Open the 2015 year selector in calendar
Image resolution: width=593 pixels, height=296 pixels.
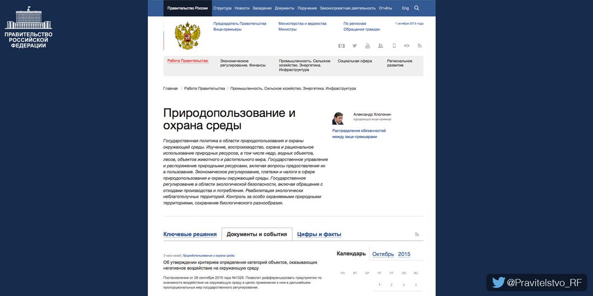click(x=404, y=254)
